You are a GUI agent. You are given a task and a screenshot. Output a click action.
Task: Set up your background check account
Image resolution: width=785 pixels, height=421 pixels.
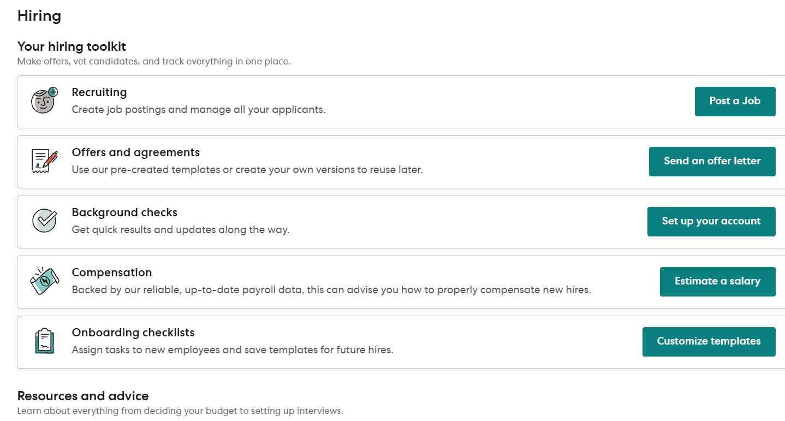[x=711, y=221]
